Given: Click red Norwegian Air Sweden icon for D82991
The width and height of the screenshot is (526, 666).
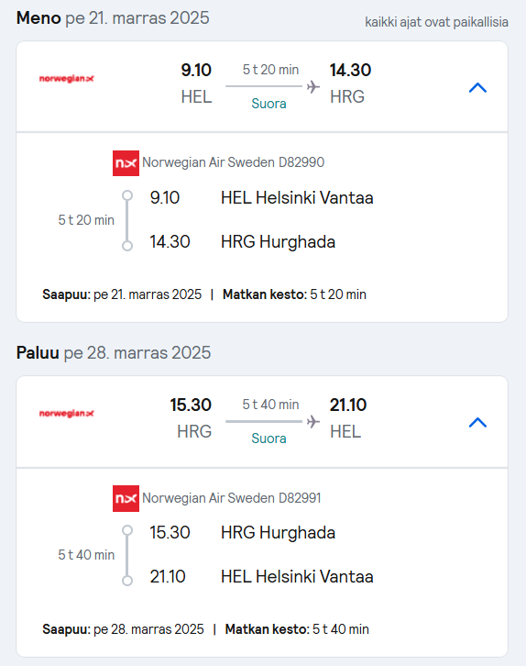Looking at the screenshot, I should pos(126,498).
